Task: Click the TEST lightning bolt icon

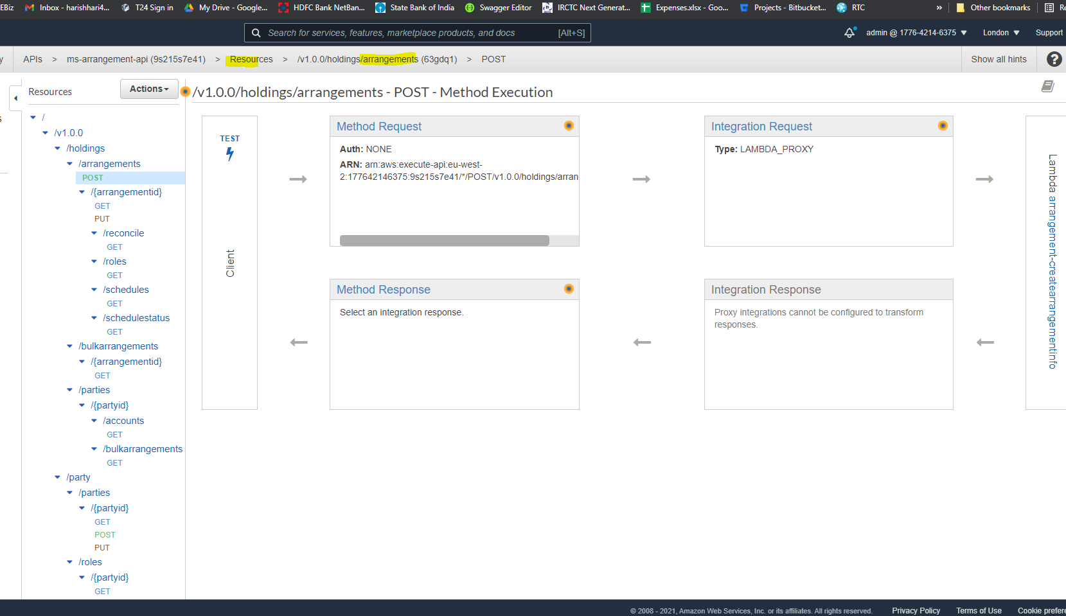Action: pyautogui.click(x=229, y=154)
